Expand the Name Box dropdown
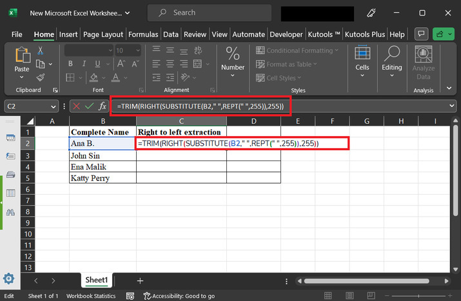The image size is (461, 301). [x=54, y=106]
